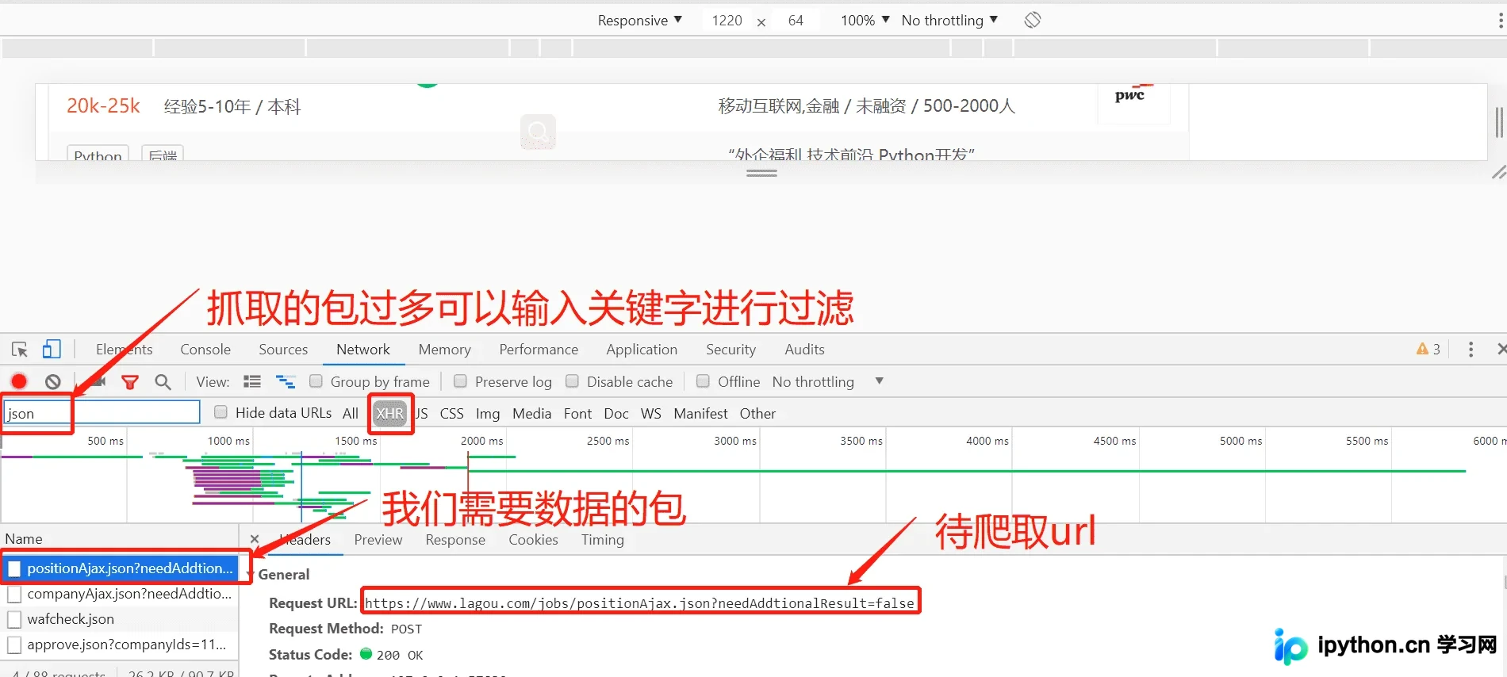Image resolution: width=1507 pixels, height=677 pixels.
Task: Select positionAjax.json request row
Action: point(120,568)
